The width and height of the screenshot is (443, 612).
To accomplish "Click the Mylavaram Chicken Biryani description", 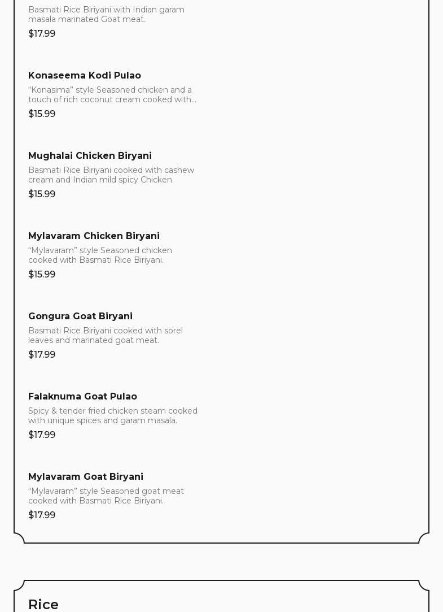I will (x=100, y=255).
